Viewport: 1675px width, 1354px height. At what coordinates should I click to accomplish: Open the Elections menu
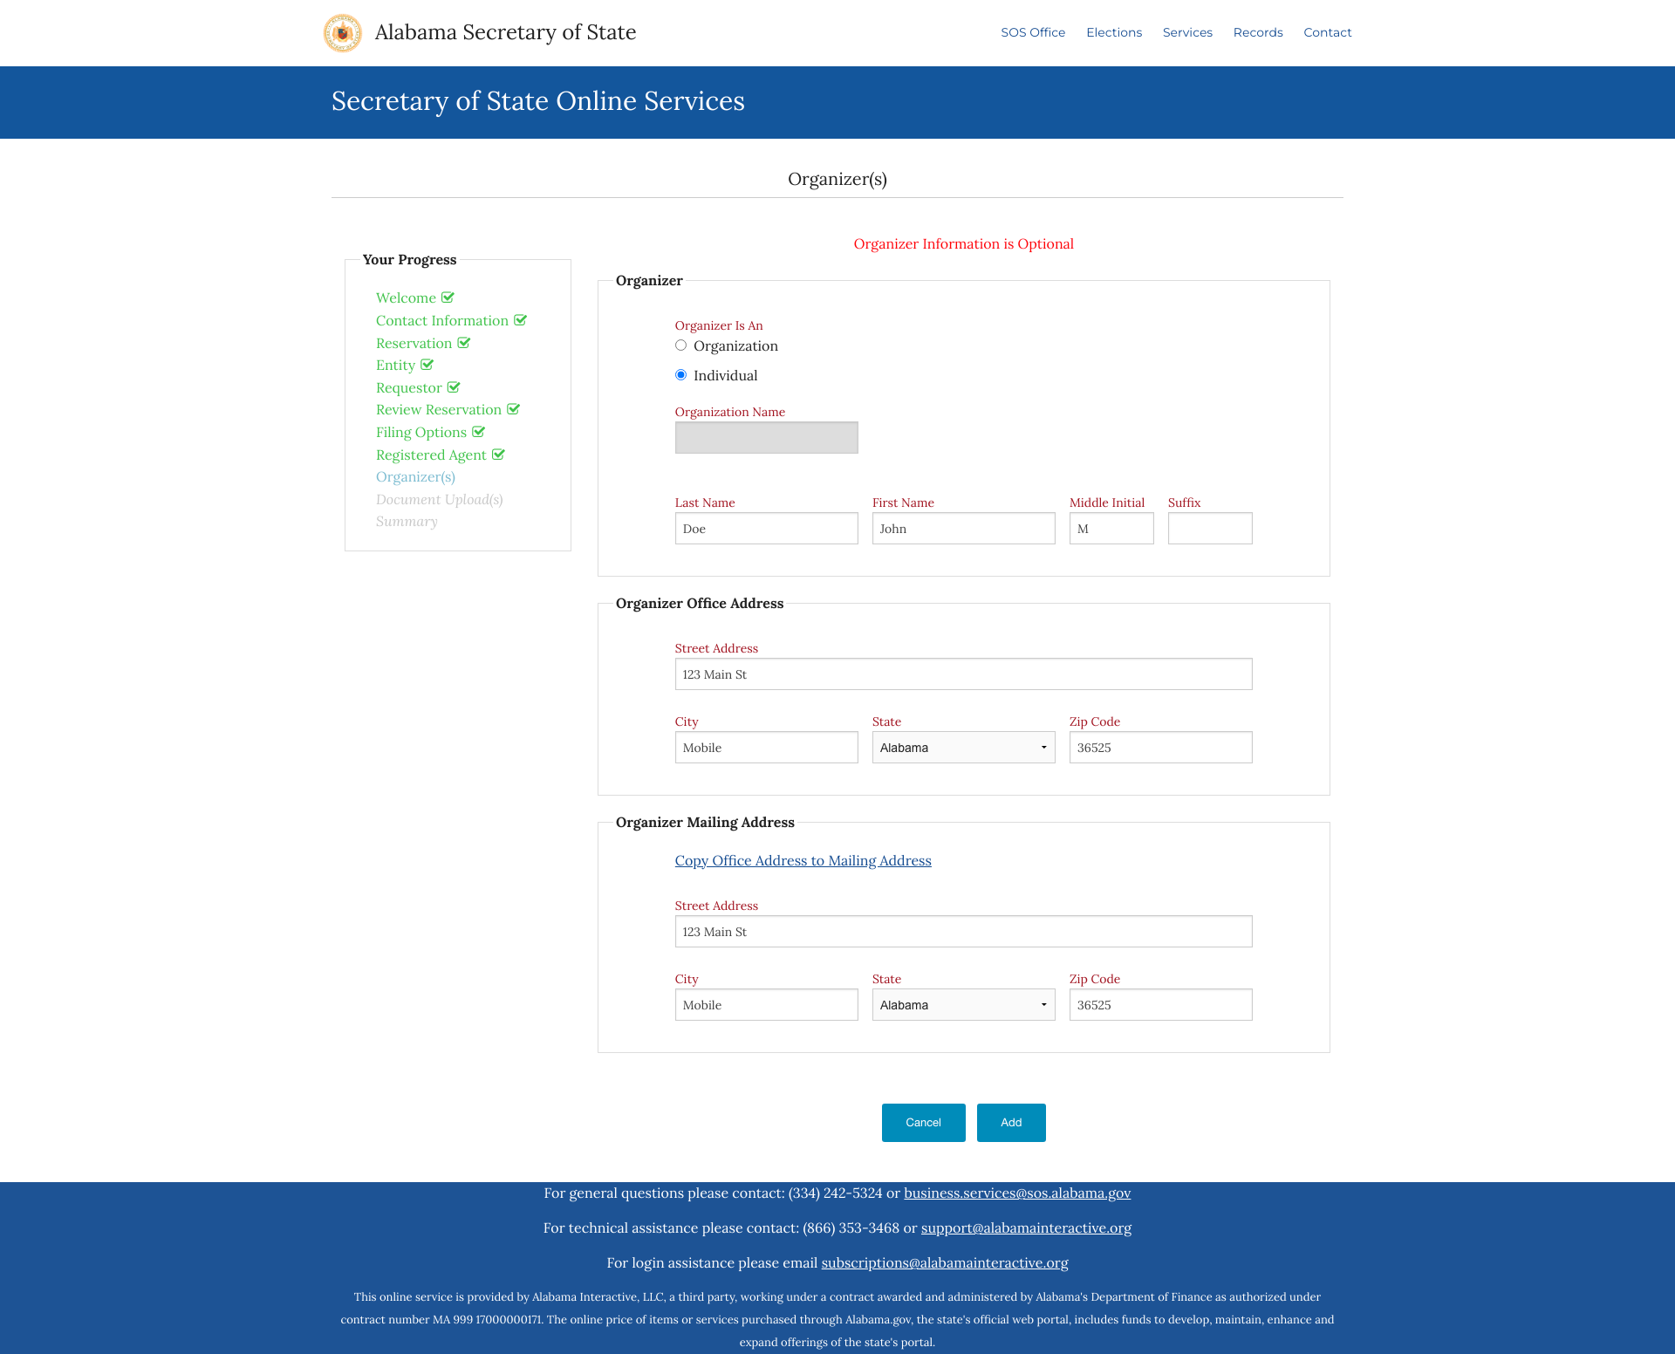coord(1114,32)
